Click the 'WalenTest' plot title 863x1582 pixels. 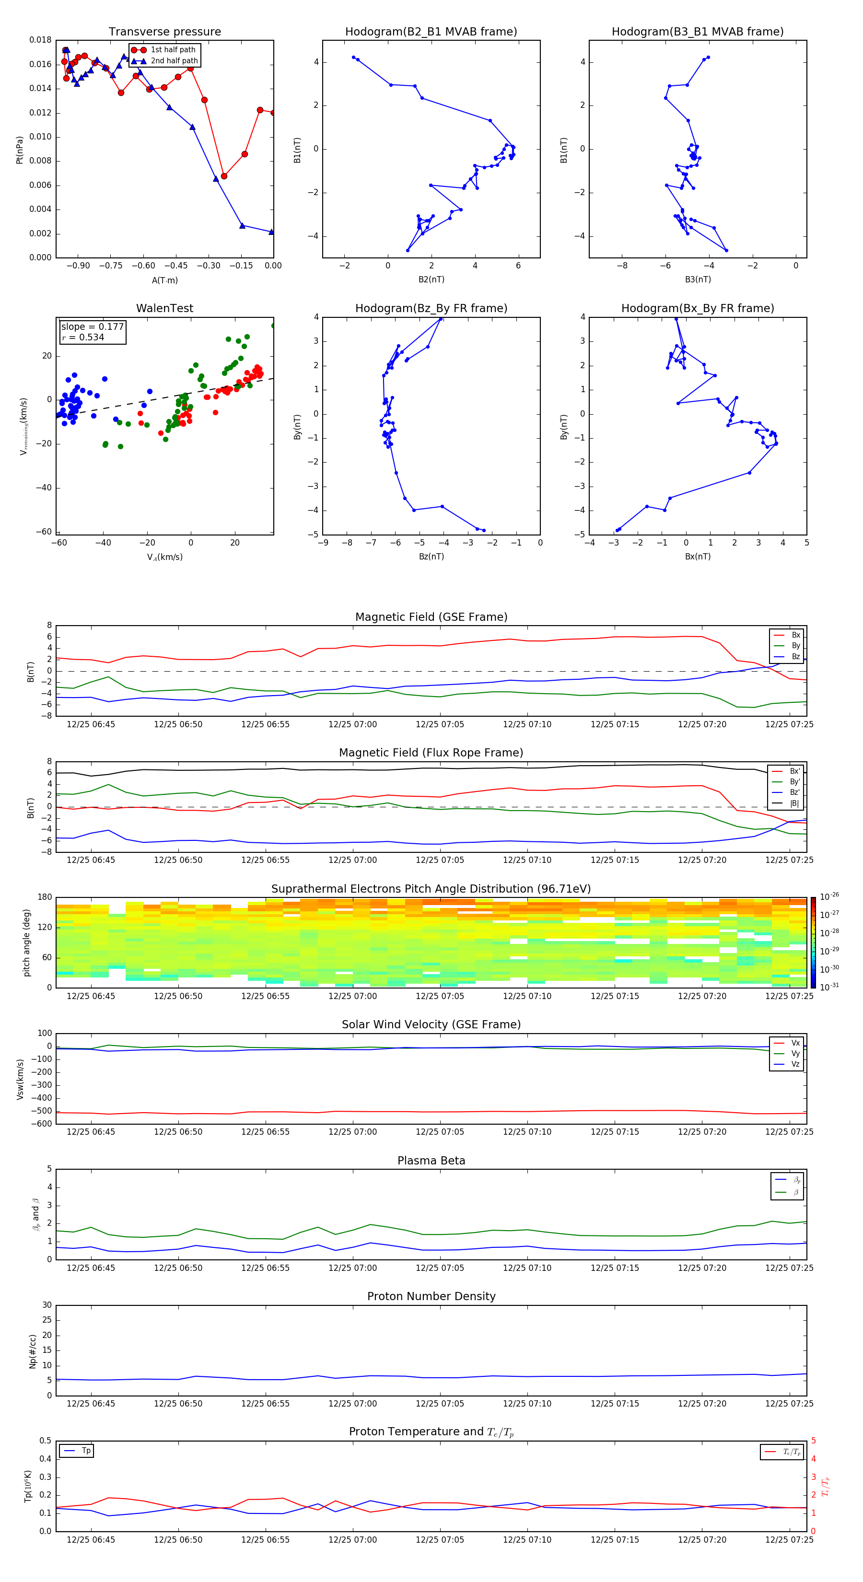164,308
